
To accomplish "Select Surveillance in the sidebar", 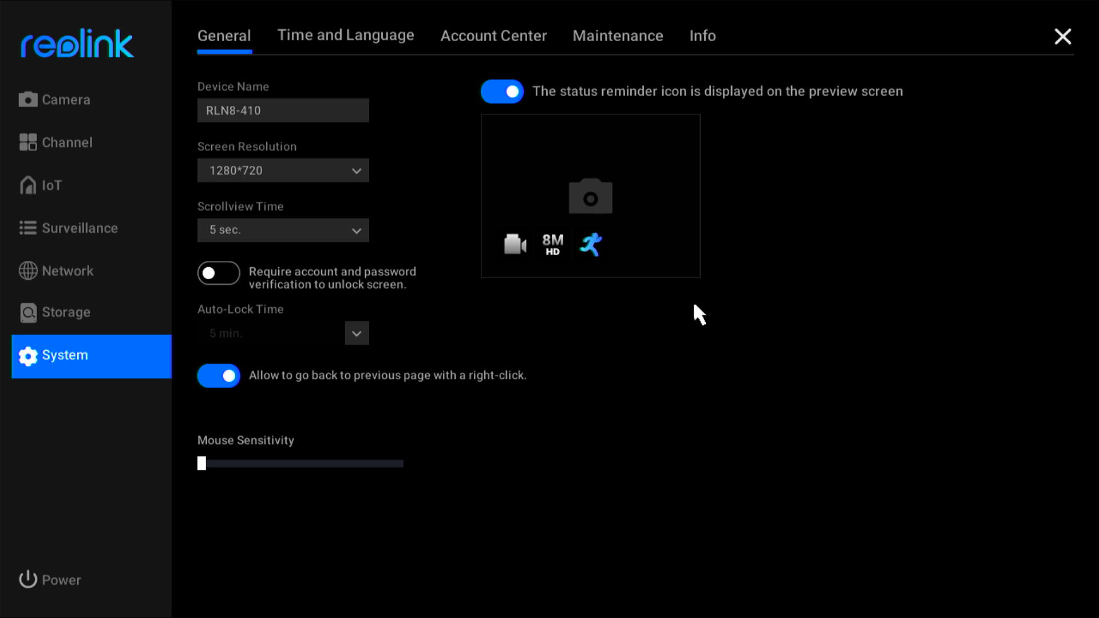I will (92, 228).
